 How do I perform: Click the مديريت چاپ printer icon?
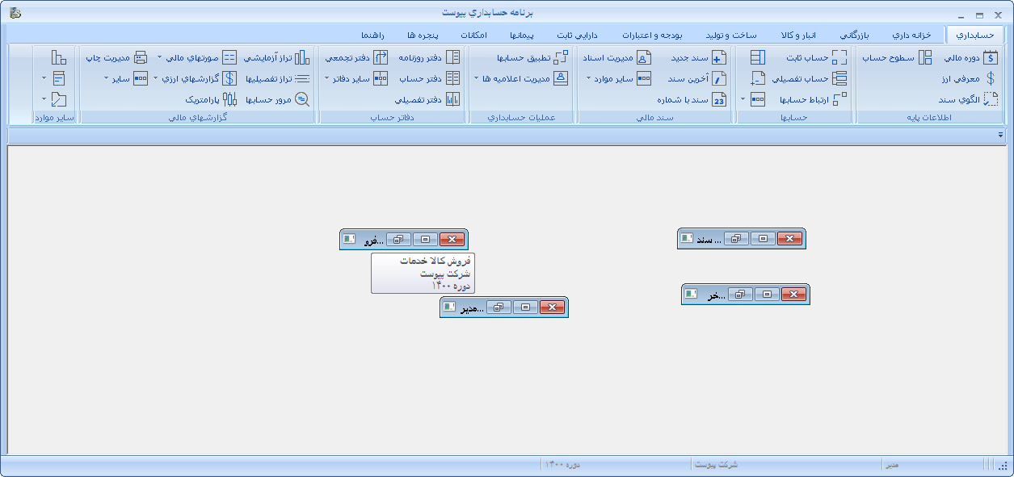[141, 57]
